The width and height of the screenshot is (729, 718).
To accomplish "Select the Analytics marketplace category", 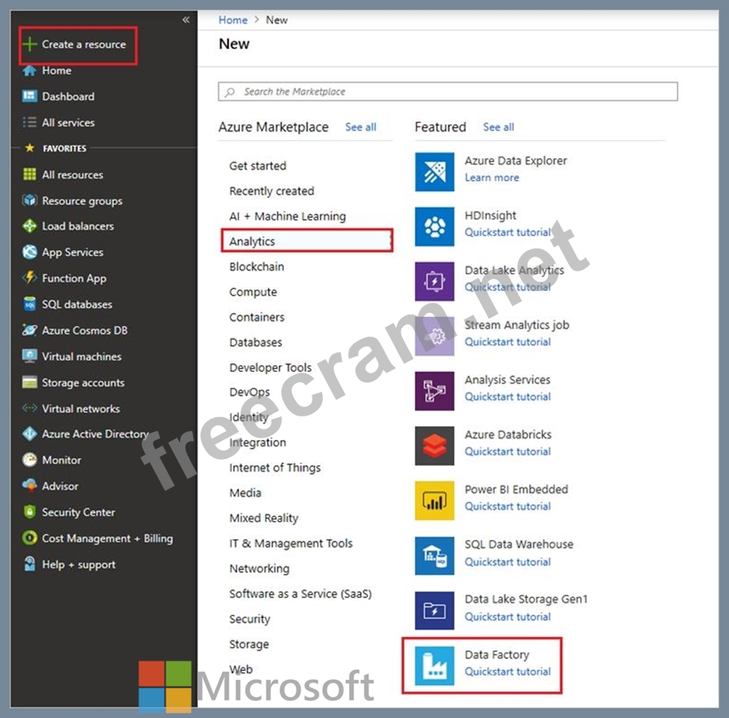I will [307, 240].
